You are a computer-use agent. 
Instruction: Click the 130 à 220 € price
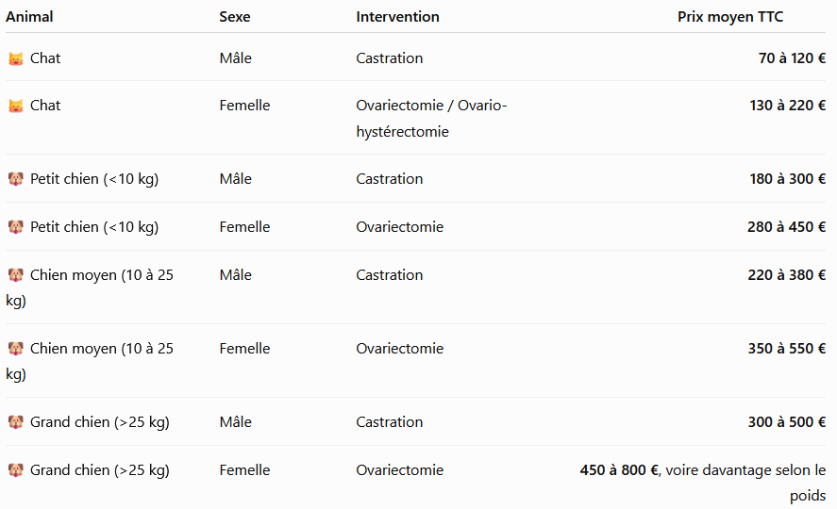788,106
